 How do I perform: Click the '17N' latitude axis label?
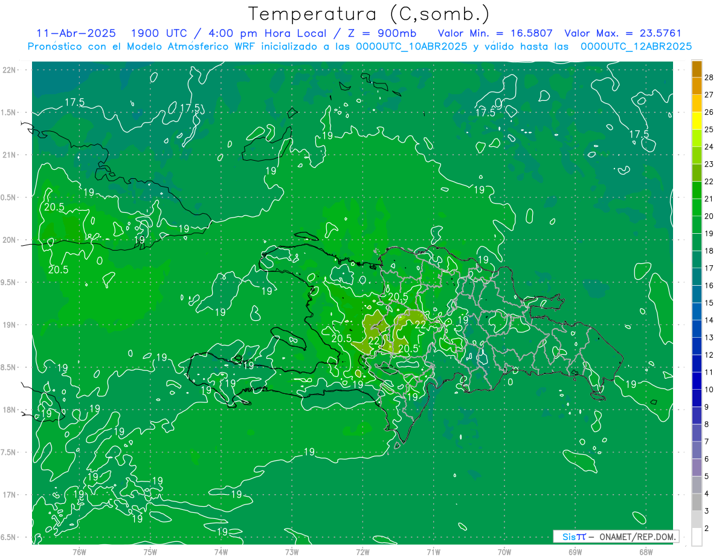[x=8, y=495]
